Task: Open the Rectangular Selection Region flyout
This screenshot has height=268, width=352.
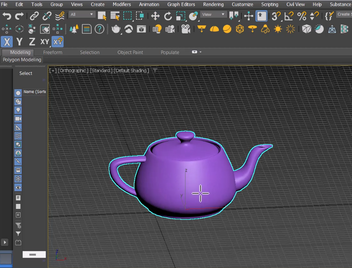Action: tap(128, 16)
